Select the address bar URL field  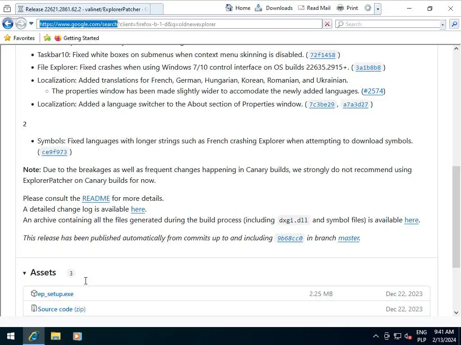click(x=179, y=24)
